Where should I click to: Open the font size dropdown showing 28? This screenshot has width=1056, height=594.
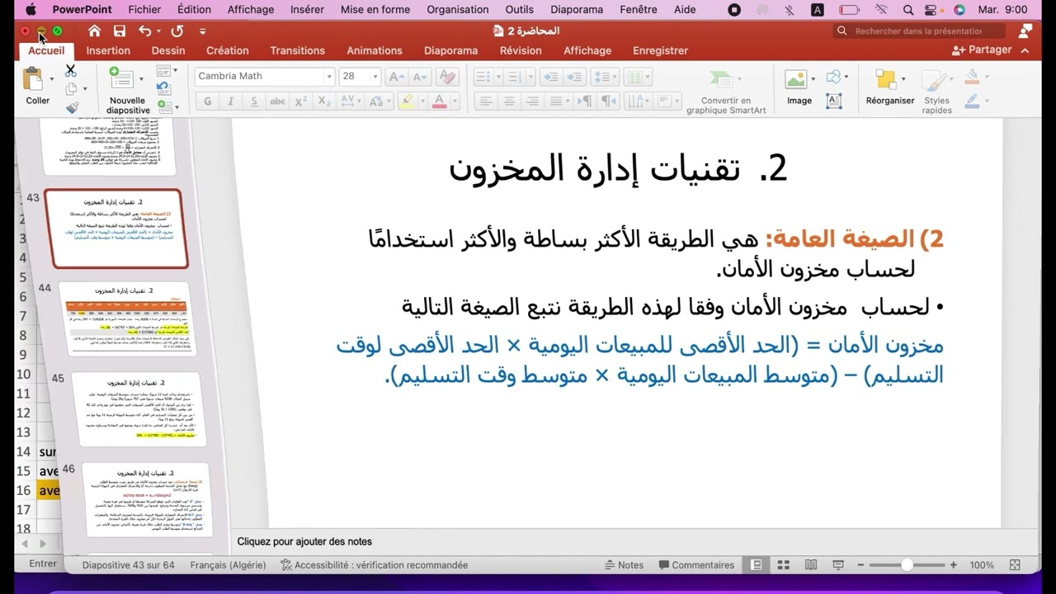375,77
